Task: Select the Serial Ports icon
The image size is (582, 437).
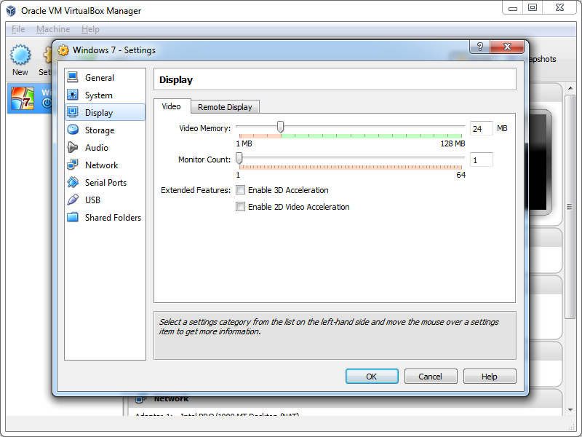Action: point(73,182)
